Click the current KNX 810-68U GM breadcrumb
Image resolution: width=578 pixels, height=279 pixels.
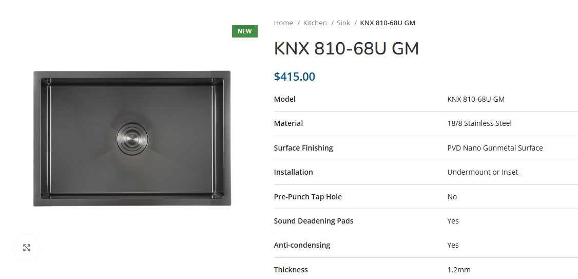click(x=388, y=23)
